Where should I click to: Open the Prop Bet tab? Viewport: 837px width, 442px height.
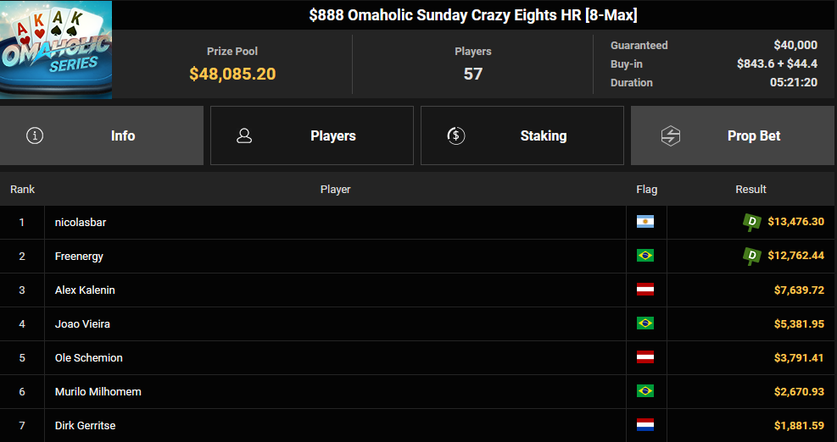(734, 135)
